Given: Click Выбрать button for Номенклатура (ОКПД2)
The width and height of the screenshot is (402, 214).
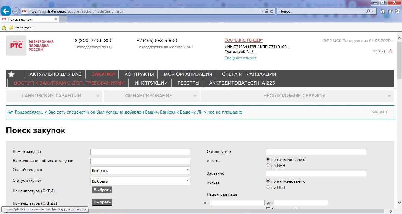Looking at the screenshot, I should coord(102,202).
